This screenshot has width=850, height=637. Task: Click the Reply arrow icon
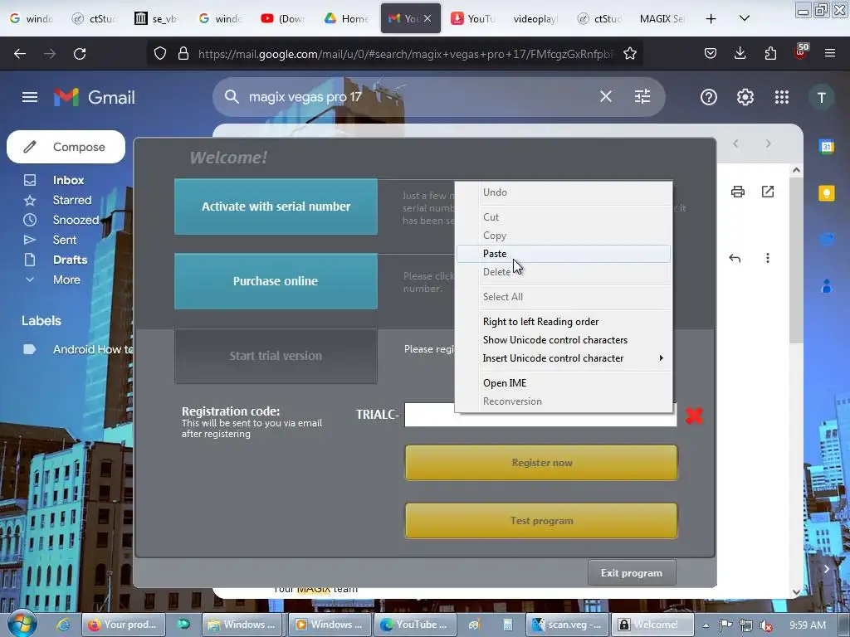735,259
